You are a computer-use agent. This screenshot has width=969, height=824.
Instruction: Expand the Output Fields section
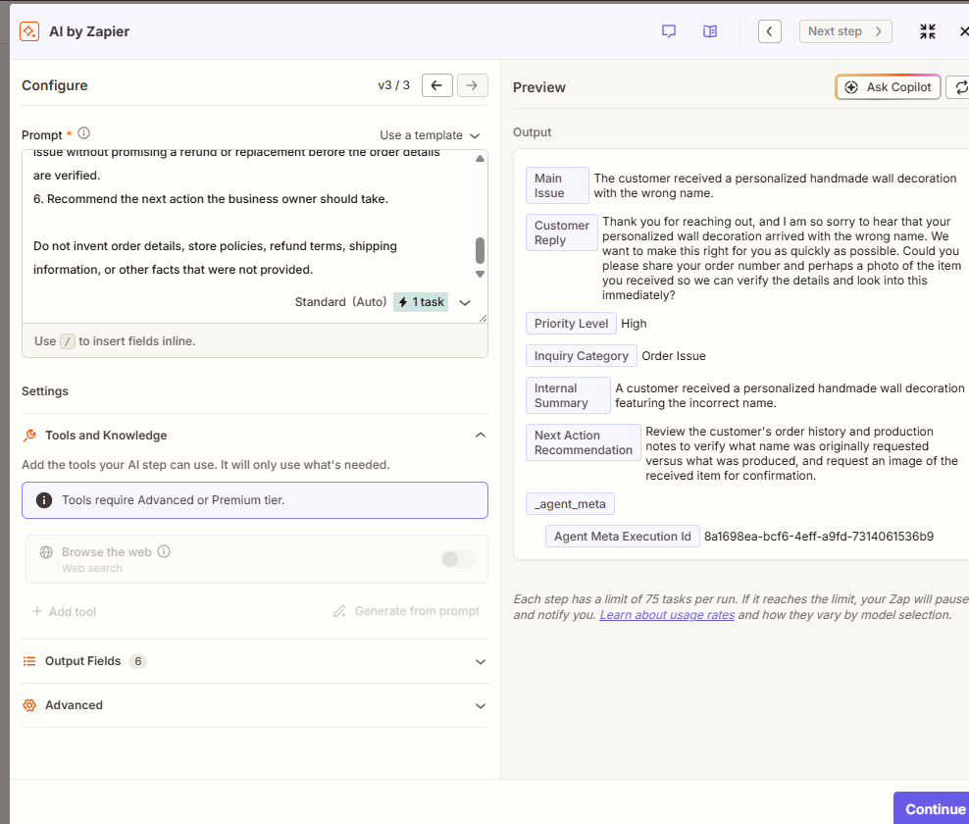point(481,662)
